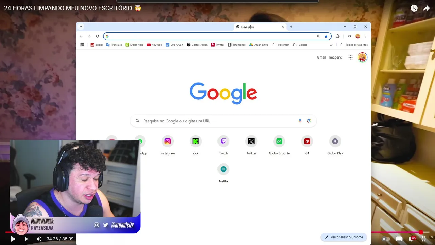The image size is (435, 245).
Task: Click the video title 24 HORAS LIMPANDO
Action: (x=72, y=8)
